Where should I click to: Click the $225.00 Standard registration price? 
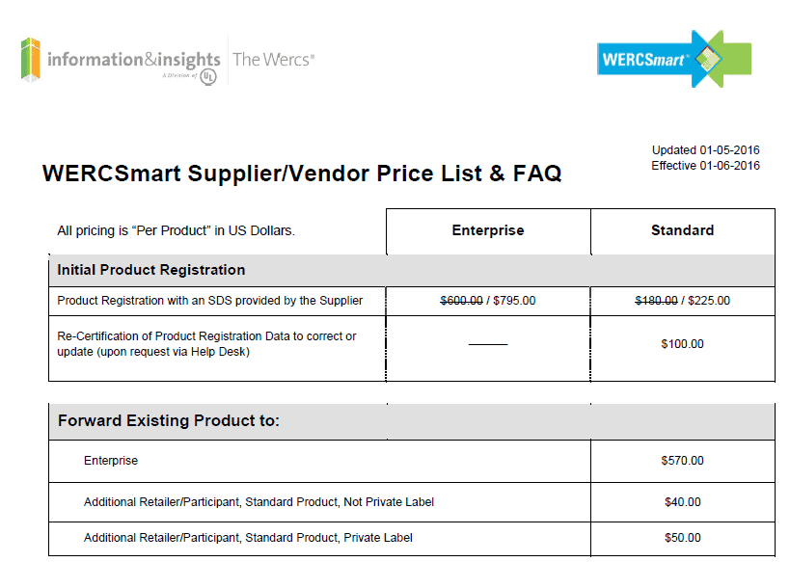coord(709,301)
